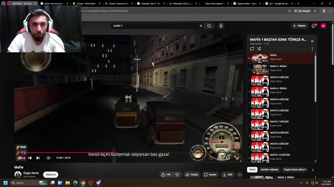Open Discord from taskbar
Image resolution: width=334 pixels, height=187 pixels.
point(98,183)
